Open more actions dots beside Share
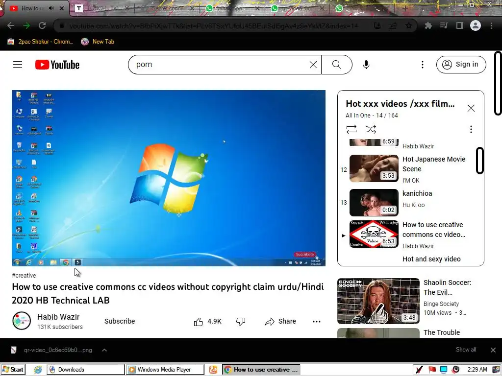The height and width of the screenshot is (376, 502). 316,321
